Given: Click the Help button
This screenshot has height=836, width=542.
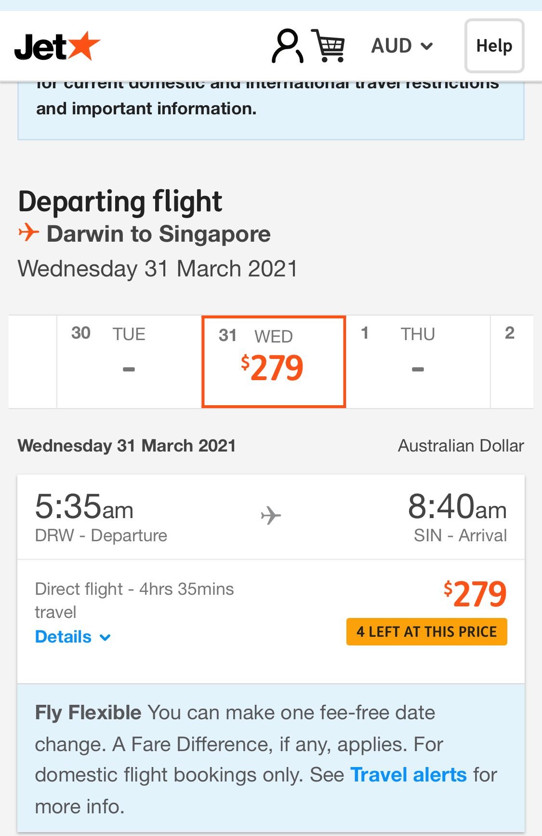Looking at the screenshot, I should 494,46.
